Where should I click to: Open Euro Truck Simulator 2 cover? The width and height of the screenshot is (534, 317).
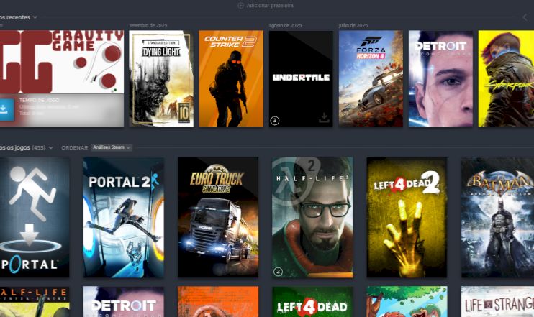coord(218,217)
